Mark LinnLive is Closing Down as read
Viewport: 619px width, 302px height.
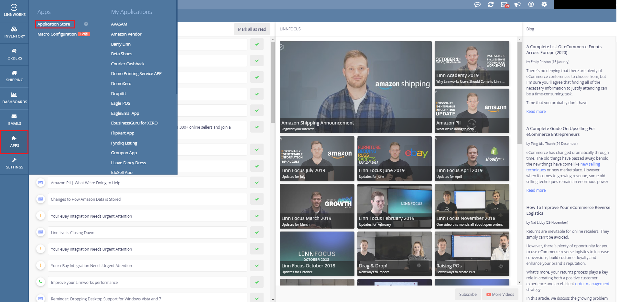[257, 232]
